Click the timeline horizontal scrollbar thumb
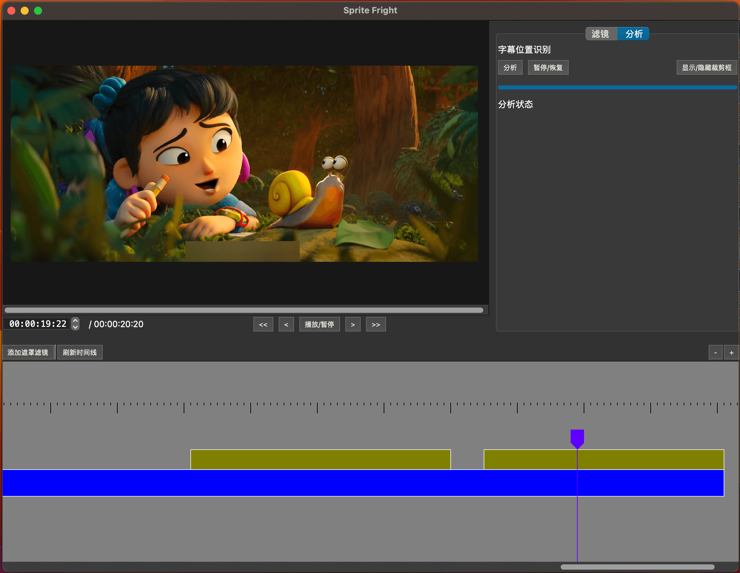740x573 pixels. (x=638, y=567)
